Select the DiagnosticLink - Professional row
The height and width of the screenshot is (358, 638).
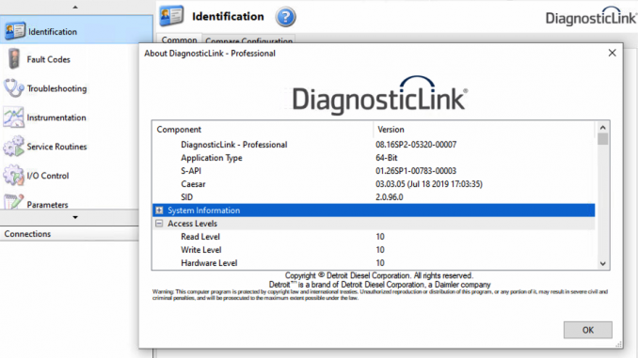pyautogui.click(x=374, y=145)
